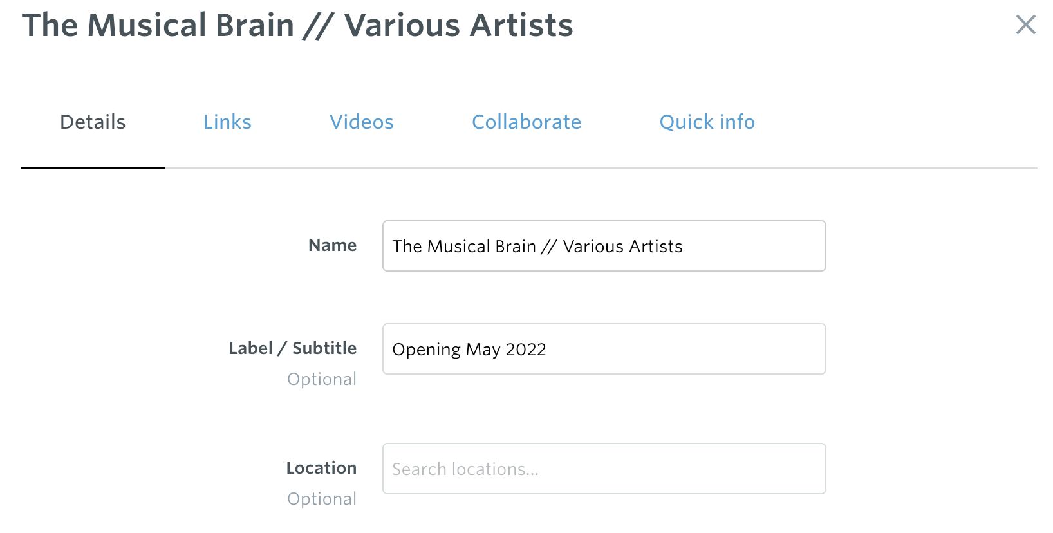1053x533 pixels.
Task: Click the active underline beneath Details tab
Action: pyautogui.click(x=93, y=167)
